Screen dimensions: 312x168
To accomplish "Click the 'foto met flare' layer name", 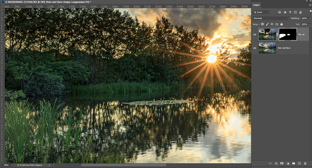I will click(284, 48).
